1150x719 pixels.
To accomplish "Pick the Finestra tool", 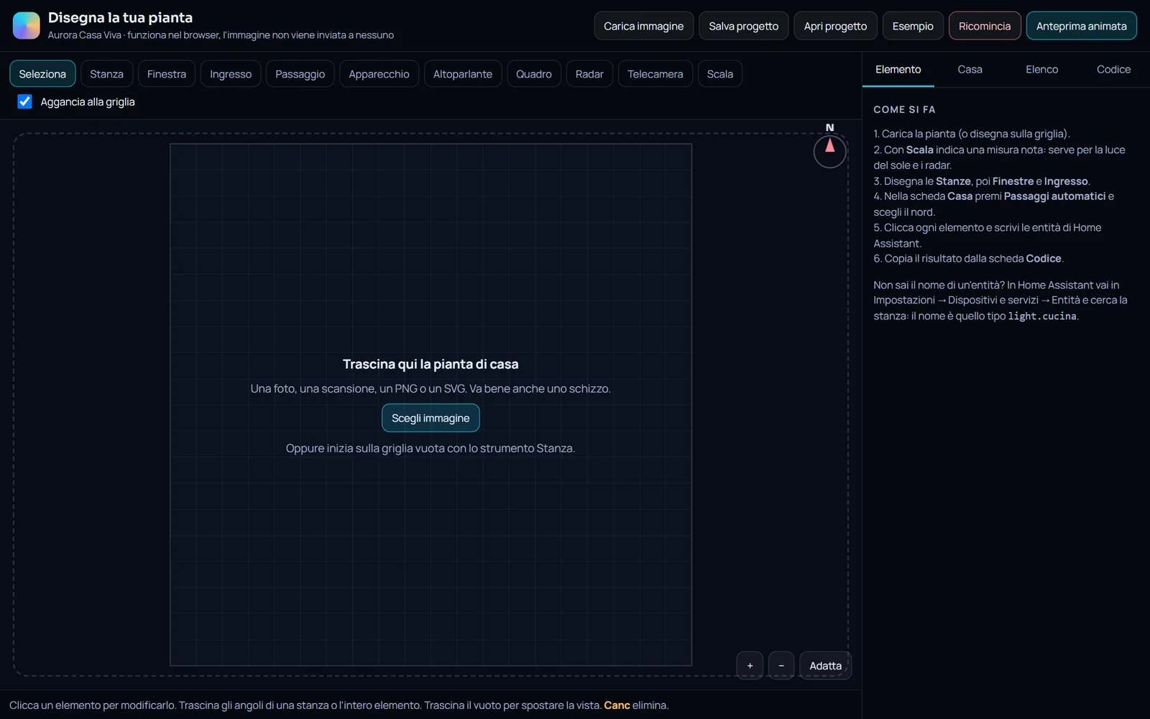I will tap(167, 74).
